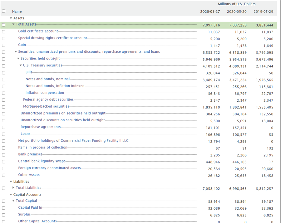The height and width of the screenshot is (223, 281).
Task: Open Unamortized premiums on securities held outright
Action: pos(63,113)
